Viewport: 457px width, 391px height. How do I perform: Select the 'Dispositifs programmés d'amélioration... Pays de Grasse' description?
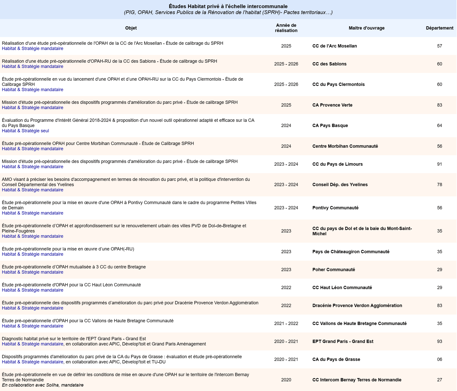pos(122,357)
